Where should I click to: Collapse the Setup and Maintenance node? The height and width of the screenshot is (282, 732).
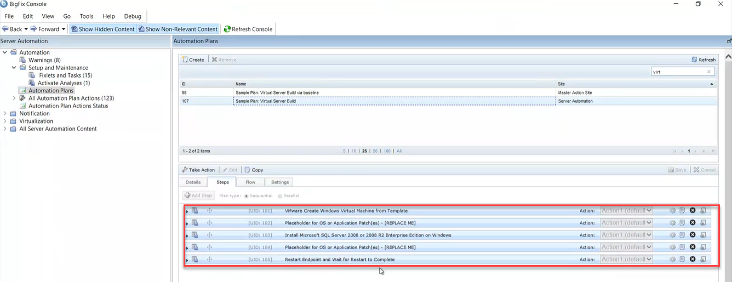tap(14, 68)
